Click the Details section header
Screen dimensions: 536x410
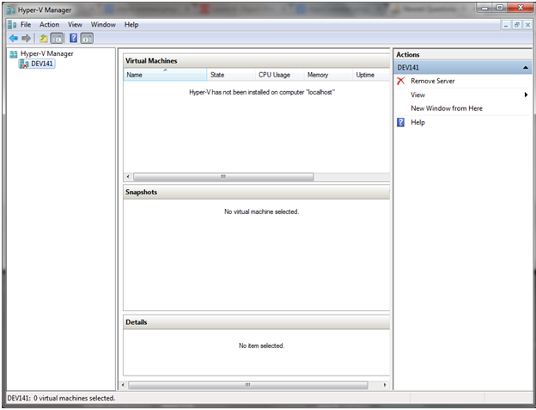pos(256,322)
